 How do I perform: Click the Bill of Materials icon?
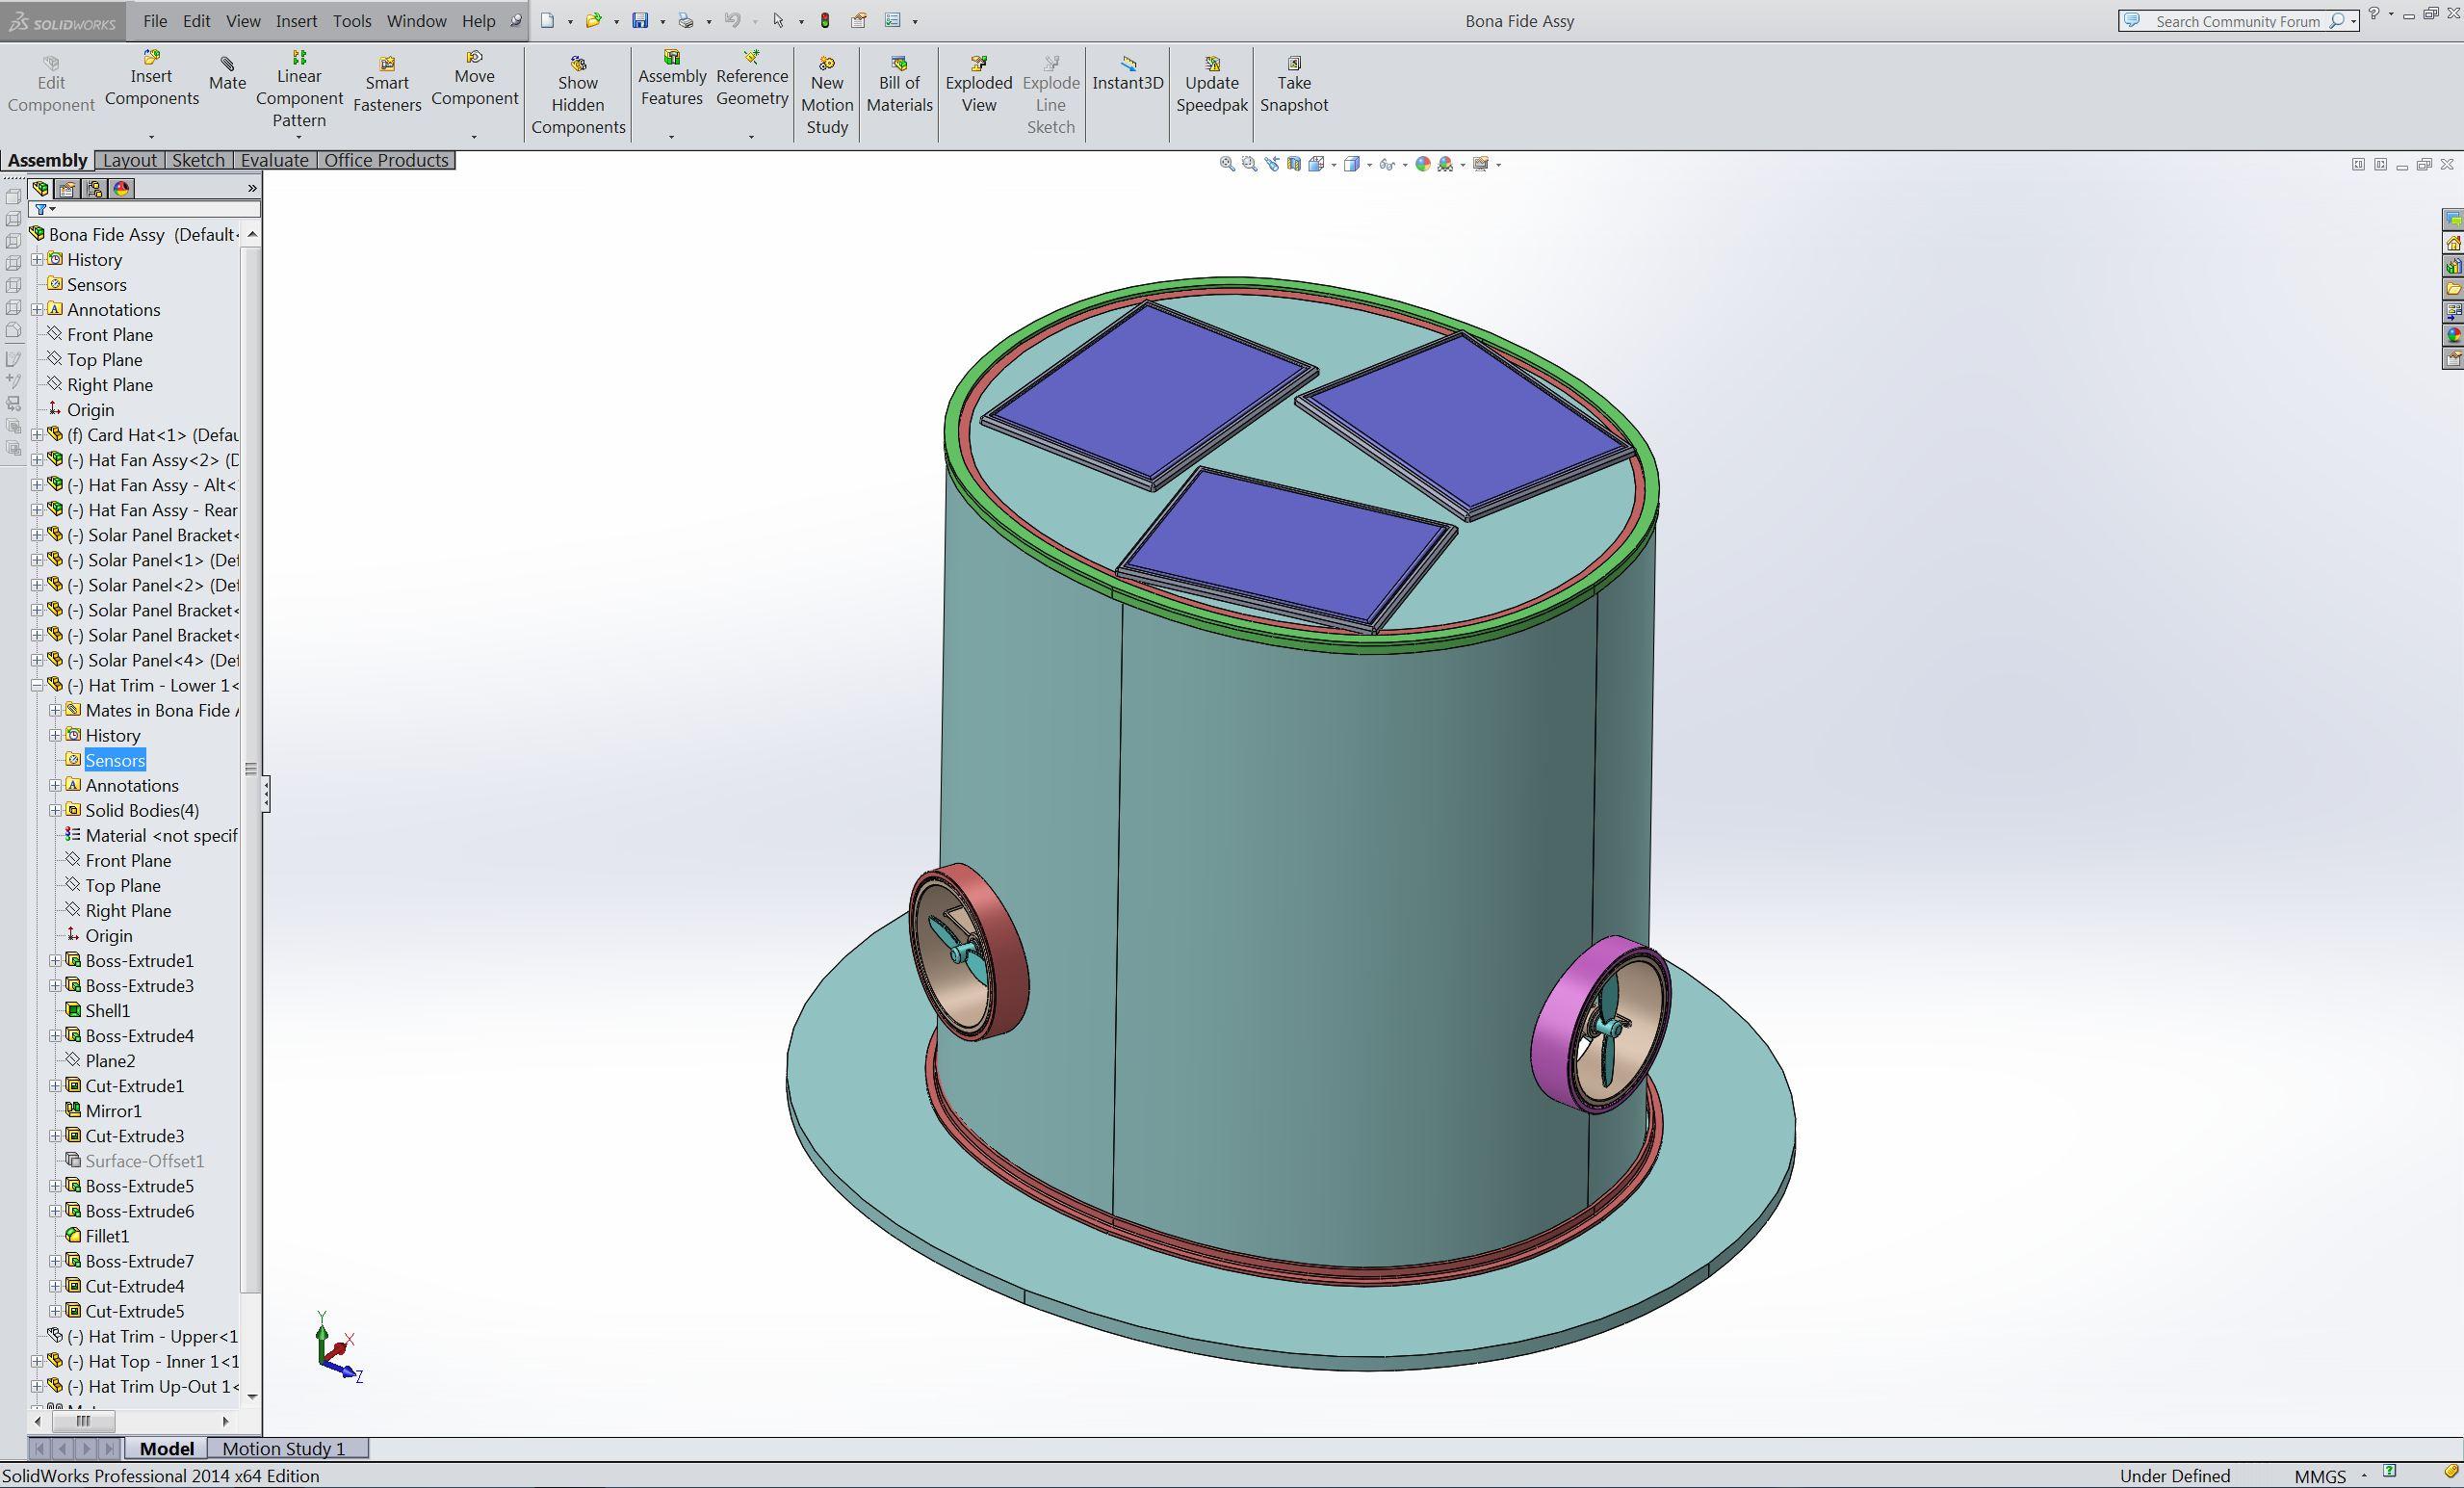(899, 85)
